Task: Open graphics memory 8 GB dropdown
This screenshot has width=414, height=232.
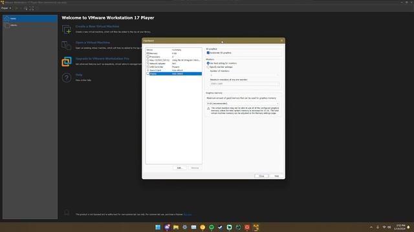Action: click(x=243, y=104)
